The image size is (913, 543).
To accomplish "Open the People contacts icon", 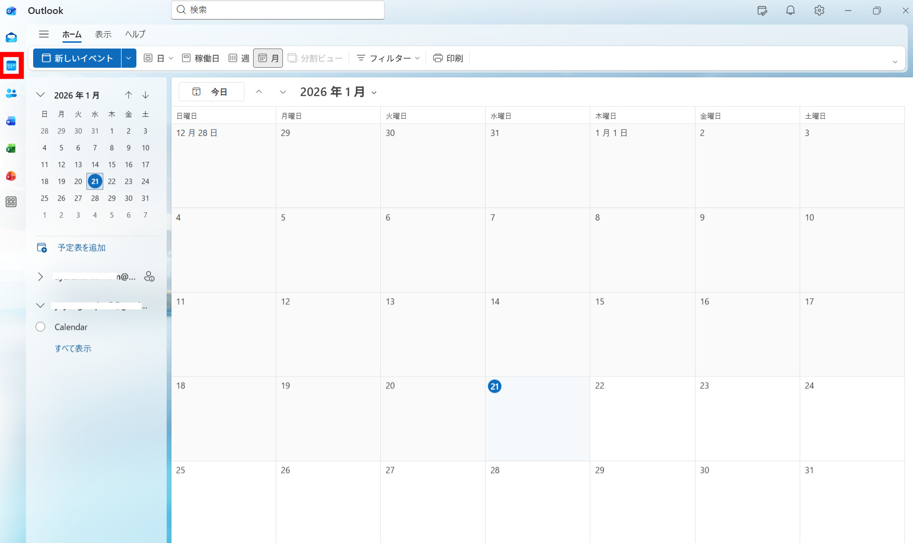I will click(11, 93).
